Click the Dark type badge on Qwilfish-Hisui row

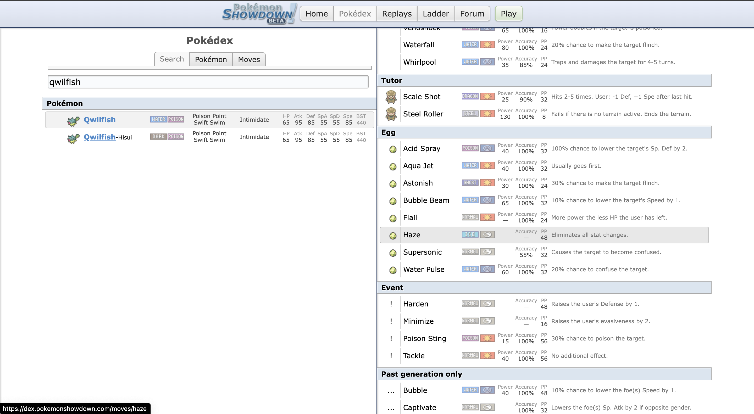[x=159, y=137]
